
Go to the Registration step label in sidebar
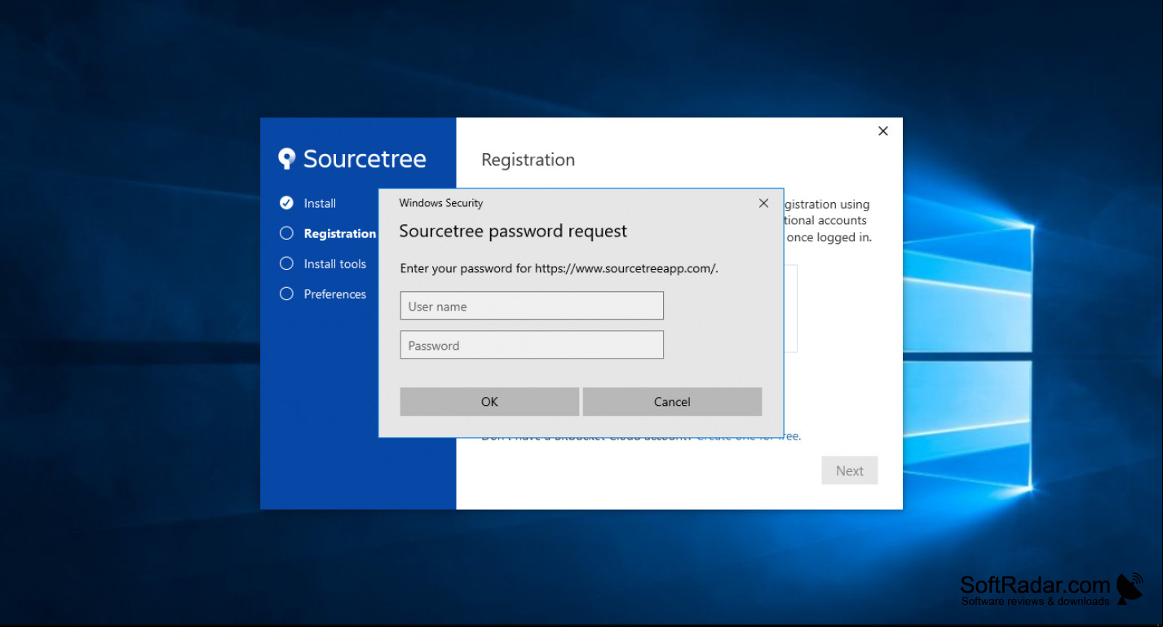tap(339, 233)
